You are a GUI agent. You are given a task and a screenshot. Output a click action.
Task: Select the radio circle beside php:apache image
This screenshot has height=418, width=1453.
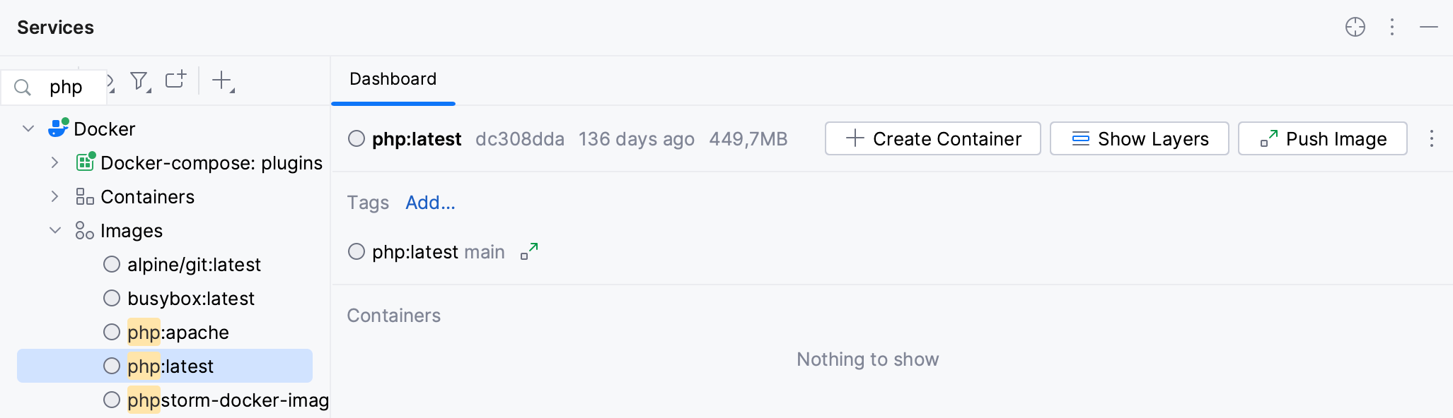pos(111,332)
